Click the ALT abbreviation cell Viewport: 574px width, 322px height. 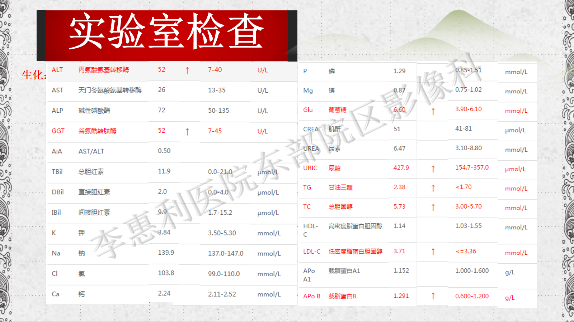pos(57,70)
